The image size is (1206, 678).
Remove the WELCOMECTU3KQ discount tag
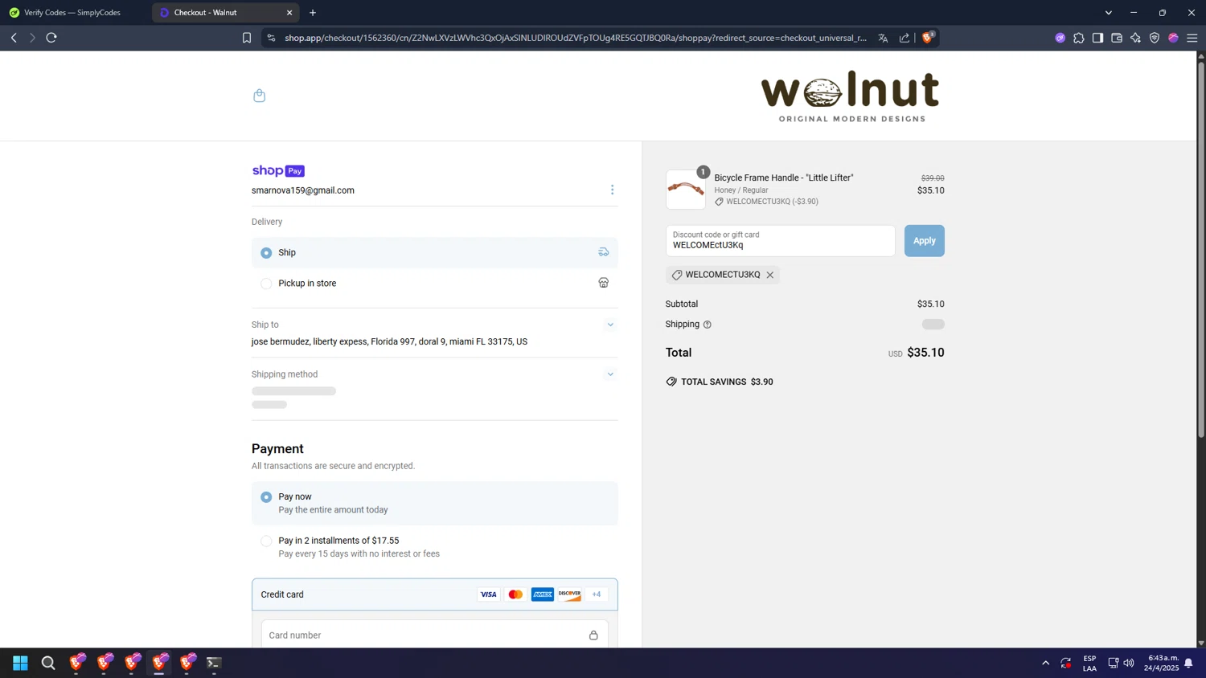tap(769, 275)
